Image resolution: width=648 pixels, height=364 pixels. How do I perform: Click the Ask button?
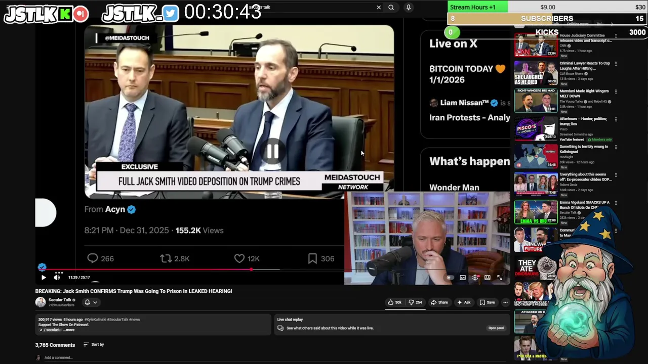click(x=464, y=302)
